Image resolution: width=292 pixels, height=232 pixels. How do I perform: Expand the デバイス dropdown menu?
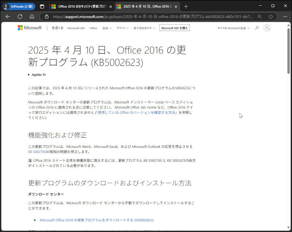pos(123,28)
